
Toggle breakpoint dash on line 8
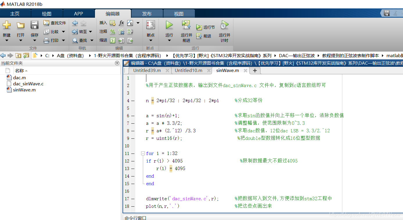tap(133, 131)
